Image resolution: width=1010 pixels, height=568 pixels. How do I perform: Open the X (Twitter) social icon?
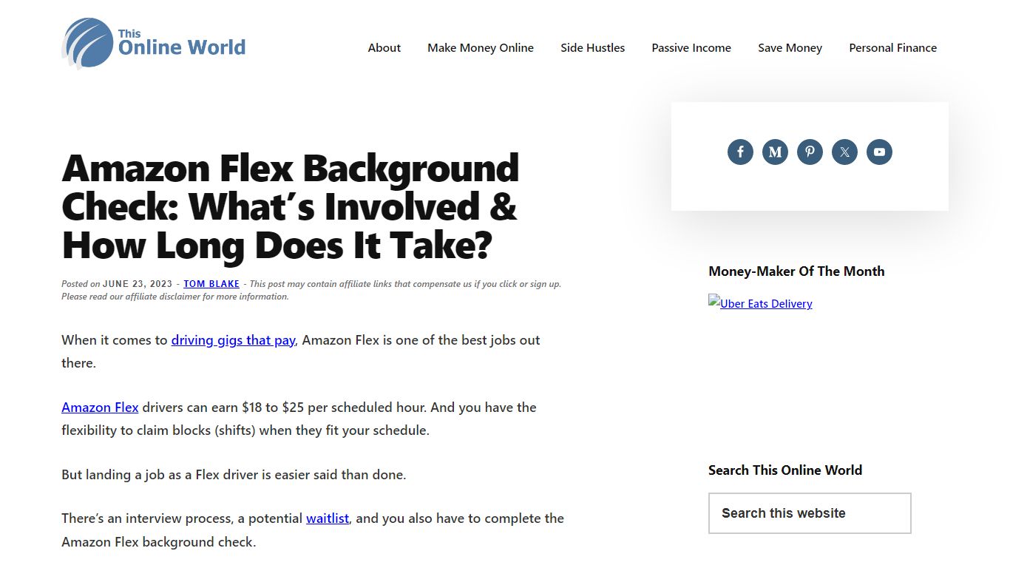[x=844, y=152]
